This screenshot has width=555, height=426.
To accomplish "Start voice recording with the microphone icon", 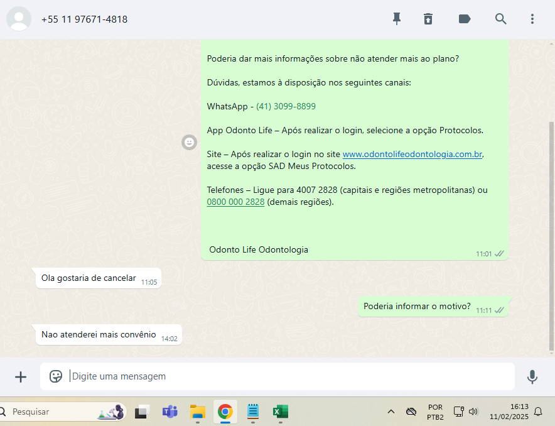I will tap(532, 377).
